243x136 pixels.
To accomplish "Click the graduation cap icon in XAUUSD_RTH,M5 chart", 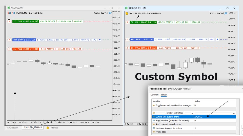I will click(226, 13).
